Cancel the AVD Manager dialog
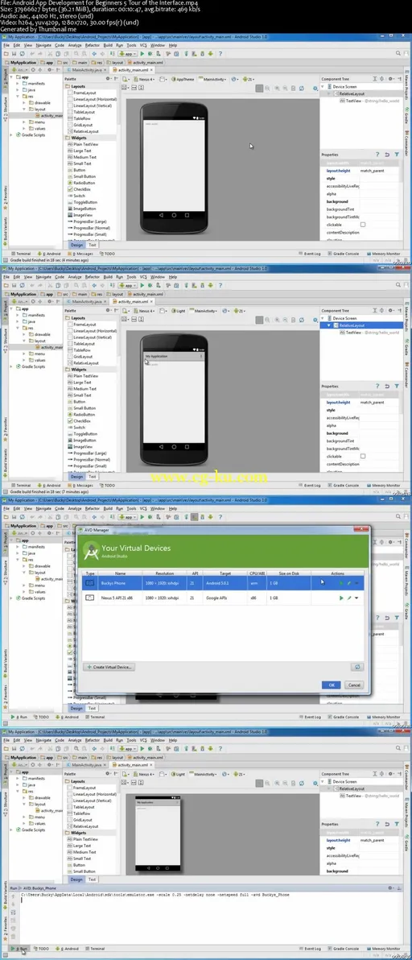412x960 pixels. tap(353, 685)
